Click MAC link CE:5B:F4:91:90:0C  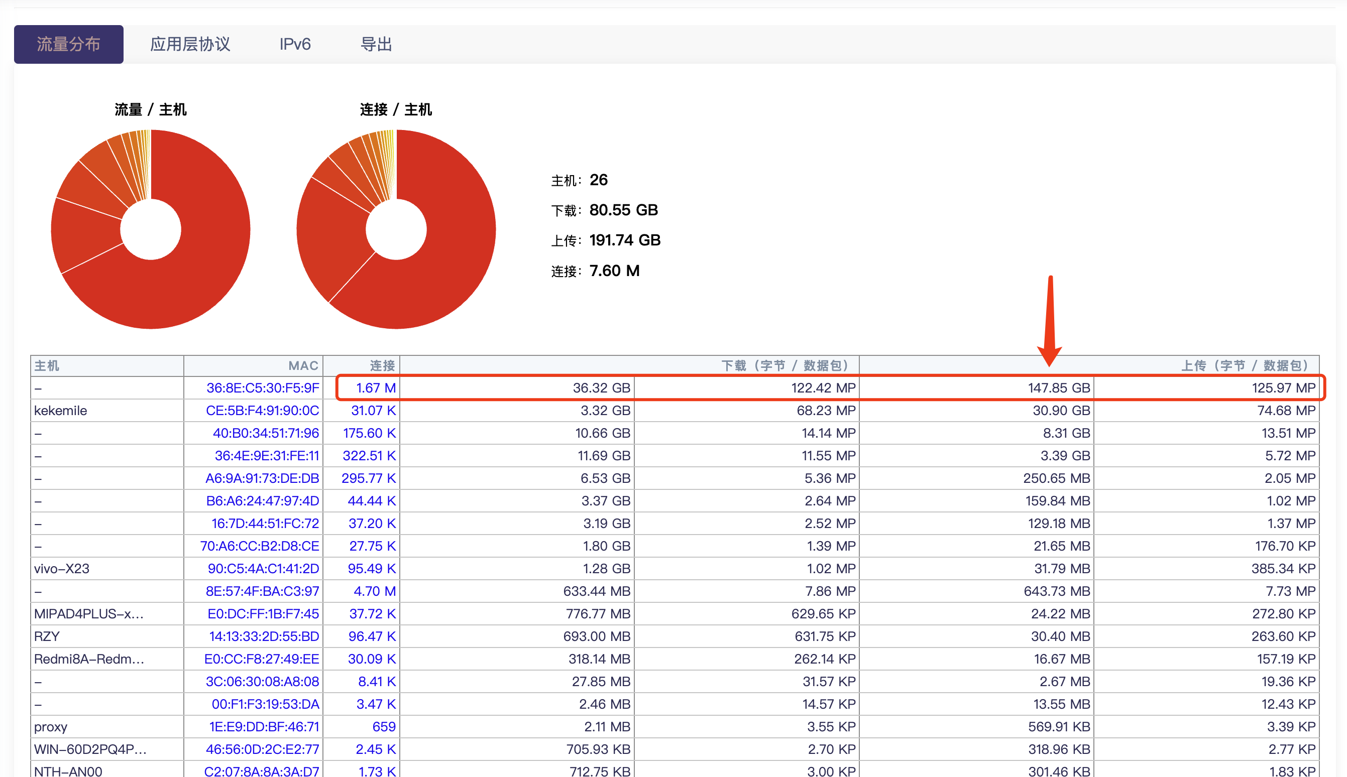(262, 411)
